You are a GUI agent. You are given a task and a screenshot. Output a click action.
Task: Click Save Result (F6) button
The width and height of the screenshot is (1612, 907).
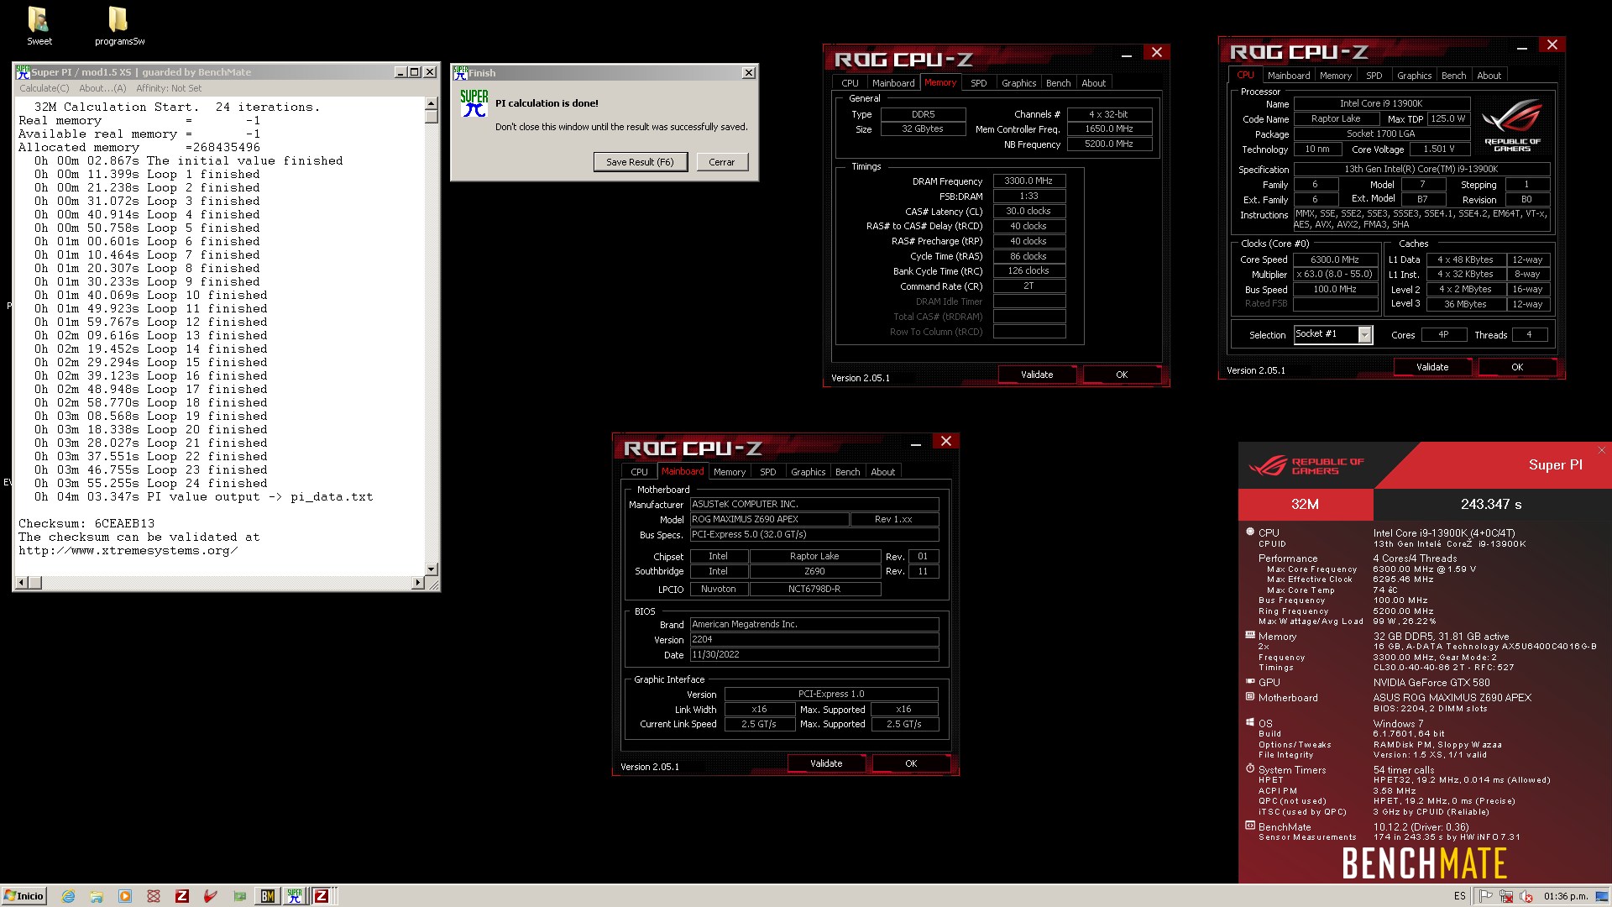pos(640,162)
